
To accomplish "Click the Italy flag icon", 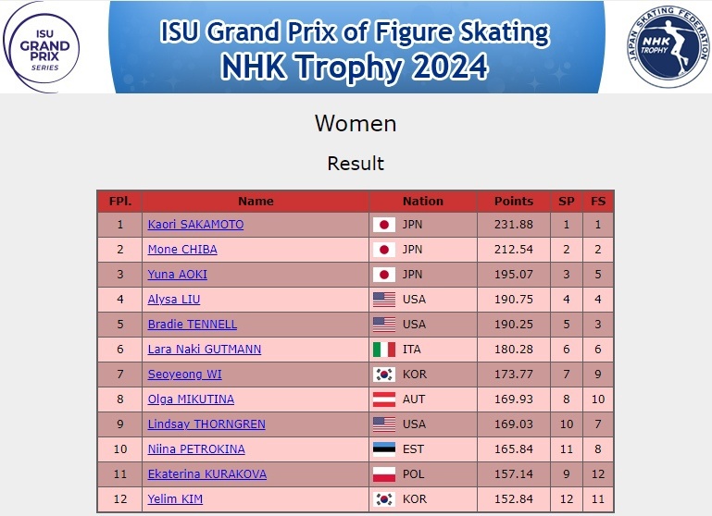I will point(384,350).
